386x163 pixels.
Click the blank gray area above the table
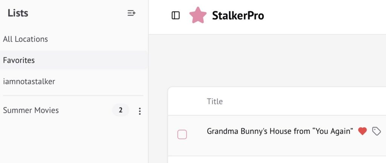pyautogui.click(x=264, y=60)
